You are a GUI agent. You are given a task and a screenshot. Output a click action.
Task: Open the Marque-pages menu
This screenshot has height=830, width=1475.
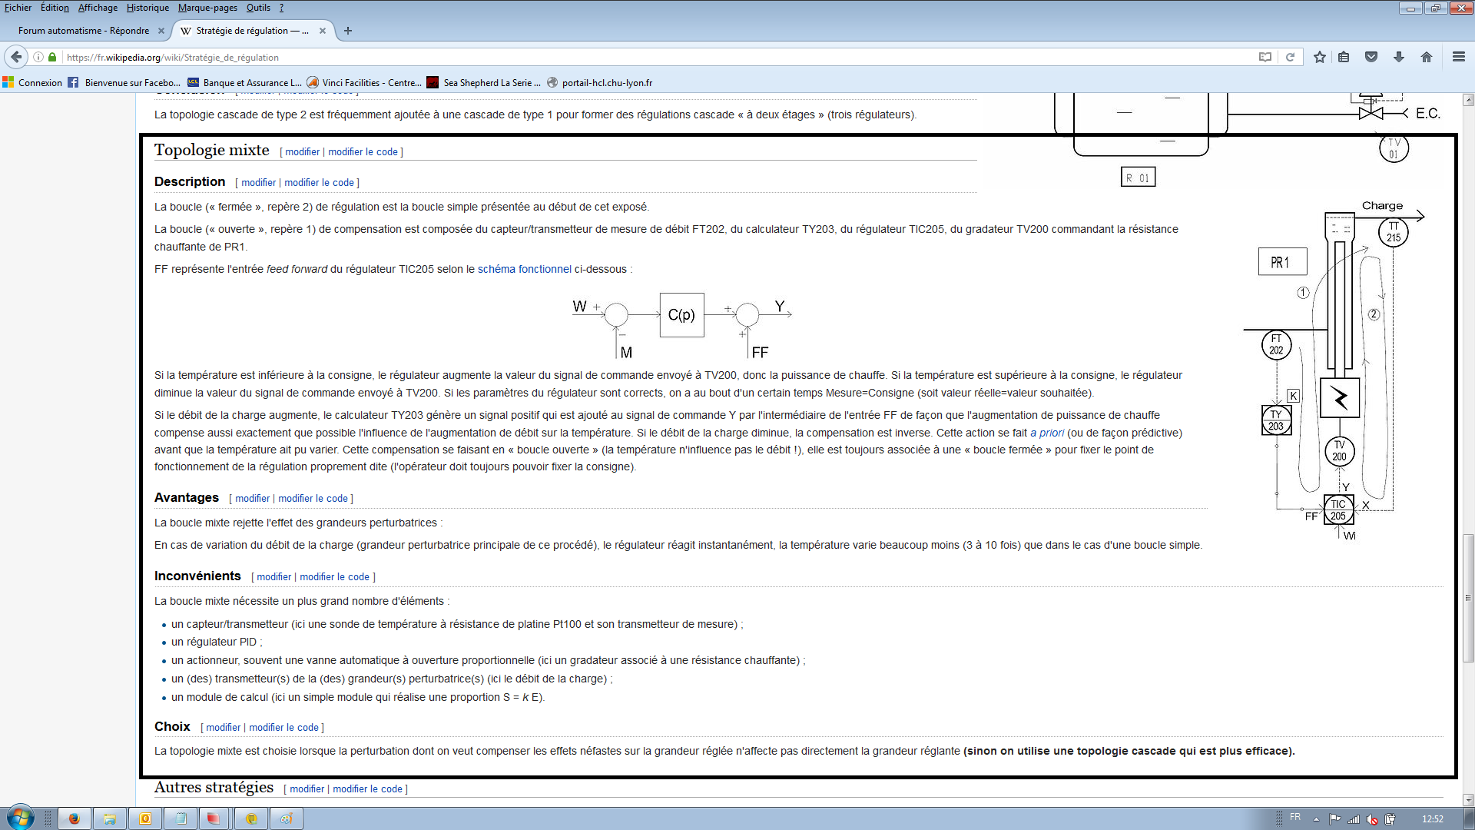[x=207, y=8]
